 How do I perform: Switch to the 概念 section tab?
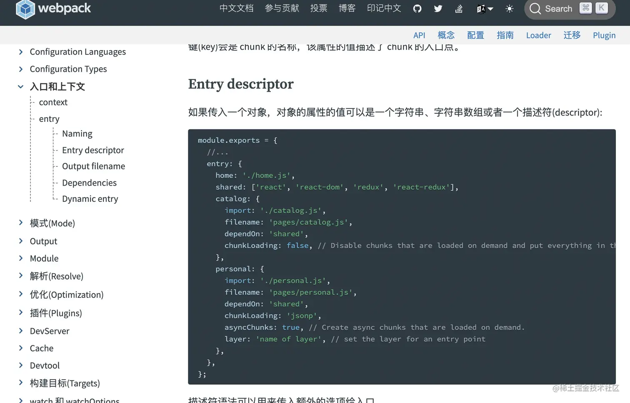coord(446,35)
